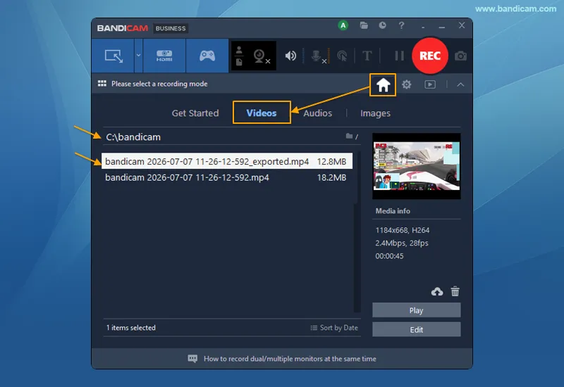This screenshot has width=564, height=387.
Task: Select screen rectangle recording mode
Action: [114, 56]
